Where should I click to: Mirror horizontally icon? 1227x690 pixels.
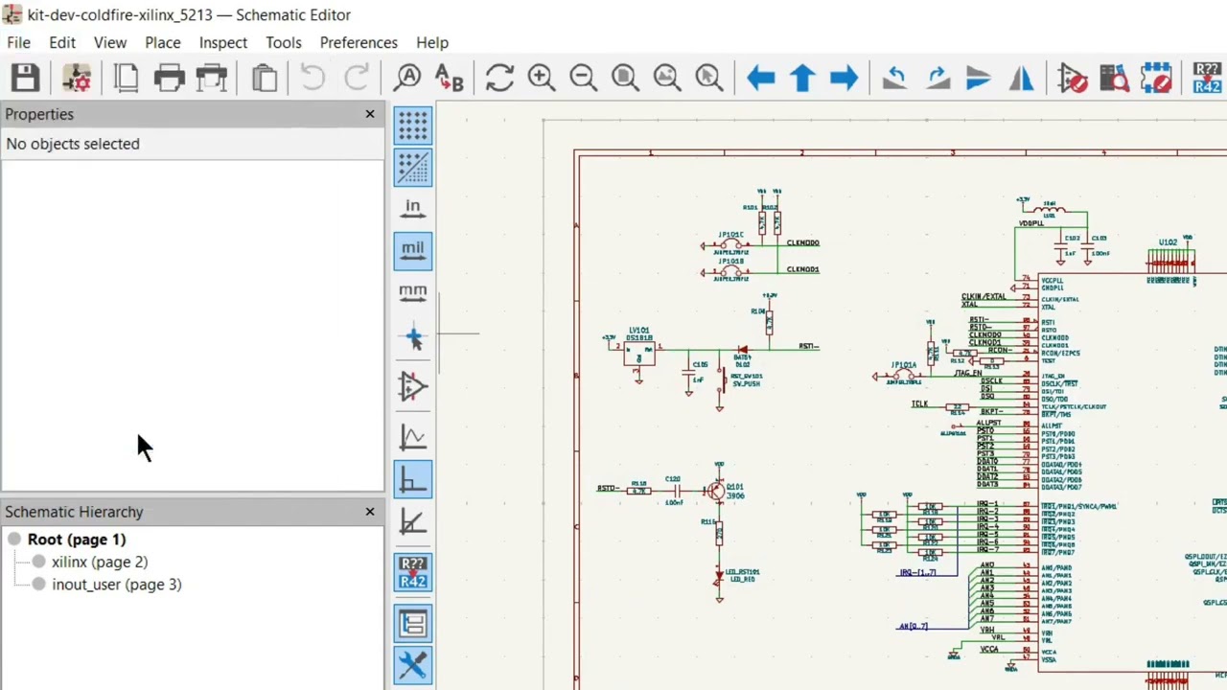1021,78
